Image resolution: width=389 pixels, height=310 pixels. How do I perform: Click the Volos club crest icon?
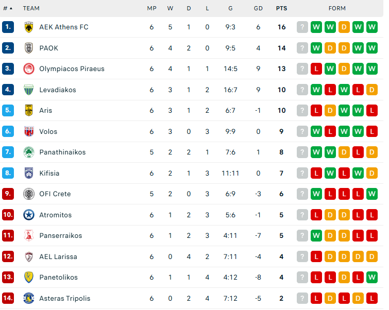pyautogui.click(x=29, y=131)
